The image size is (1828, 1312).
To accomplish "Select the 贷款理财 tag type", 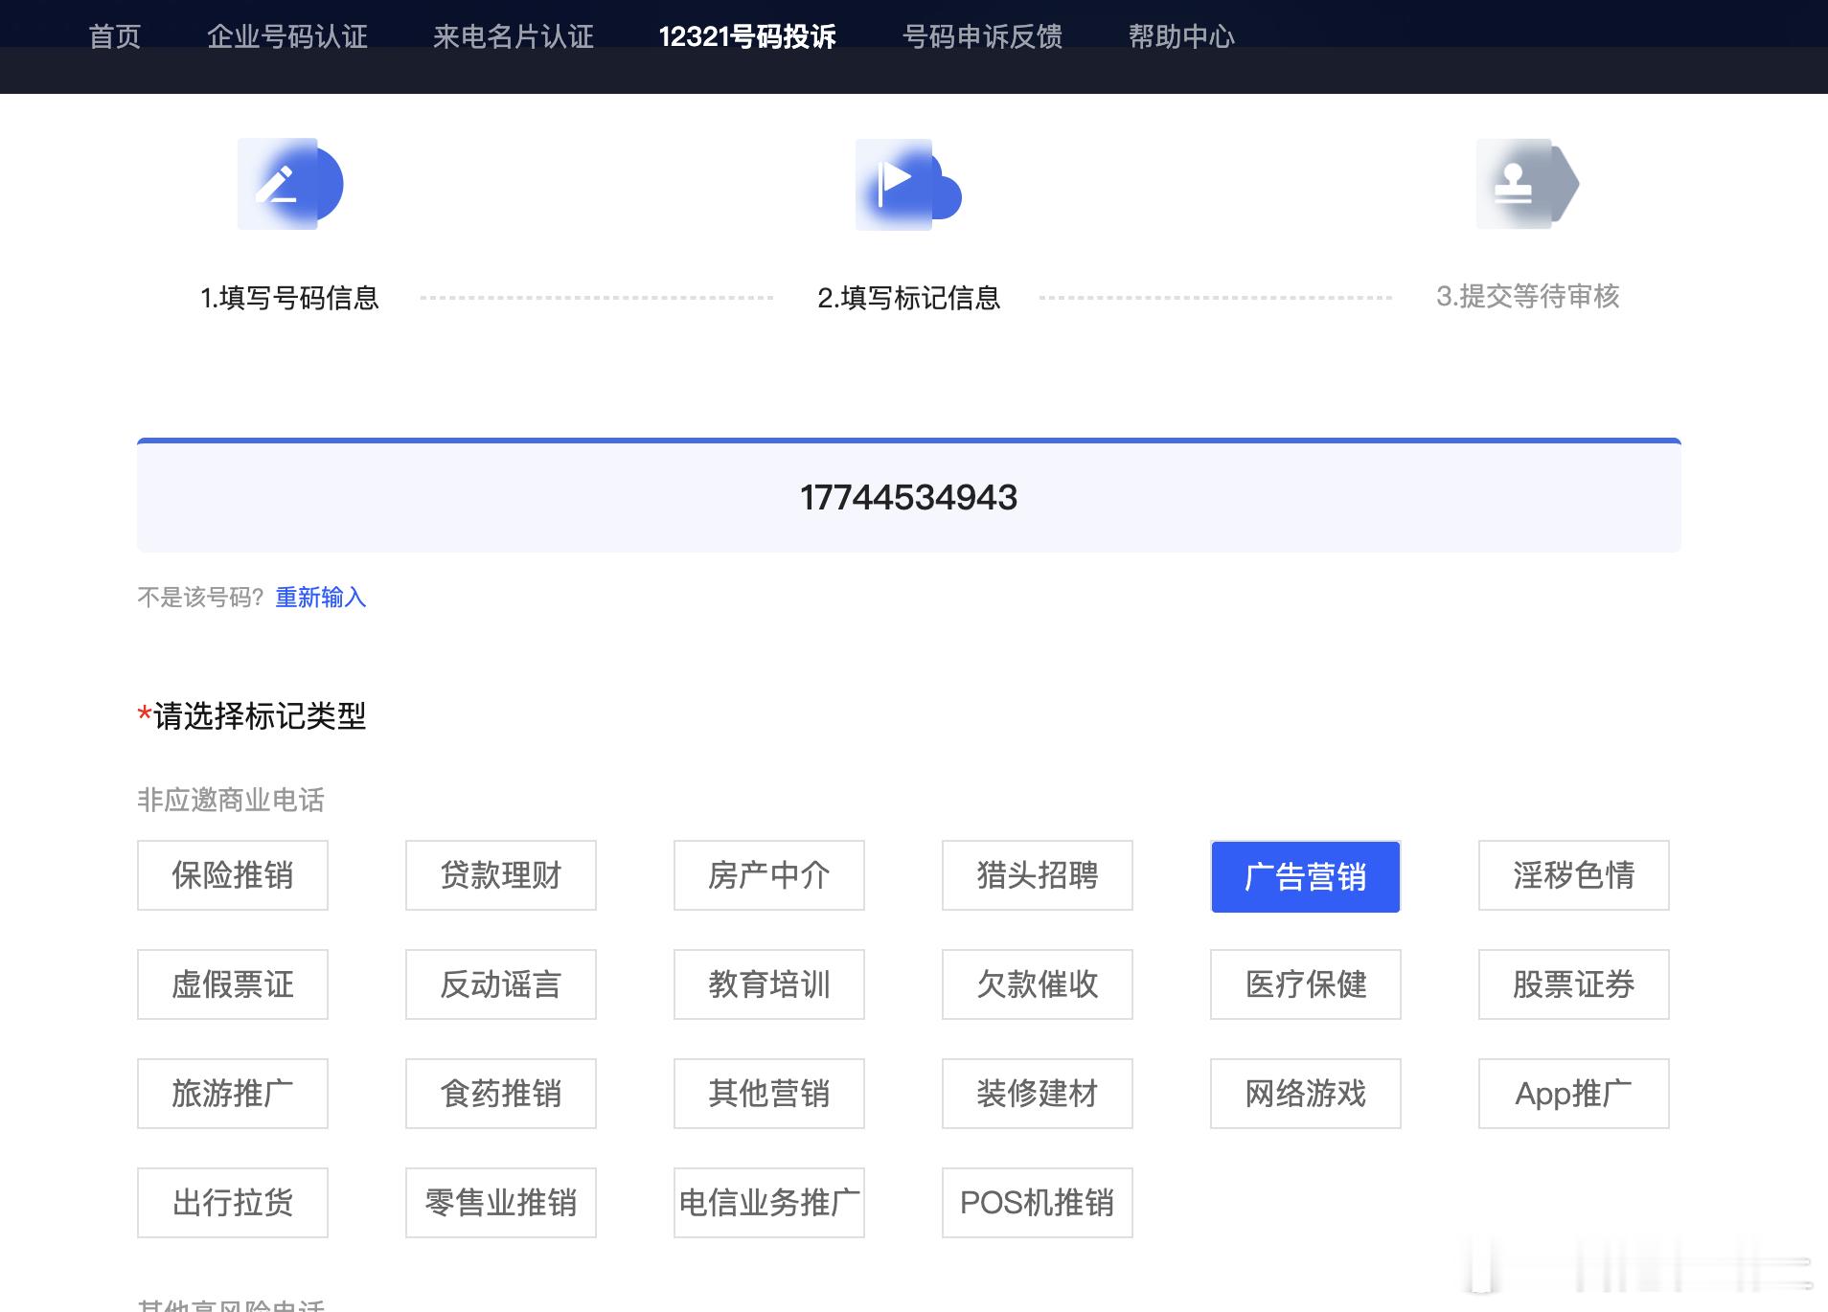I will [x=501, y=875].
